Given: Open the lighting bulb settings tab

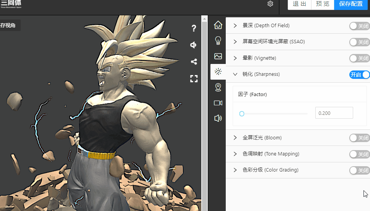Looking at the screenshot, I should [218, 41].
